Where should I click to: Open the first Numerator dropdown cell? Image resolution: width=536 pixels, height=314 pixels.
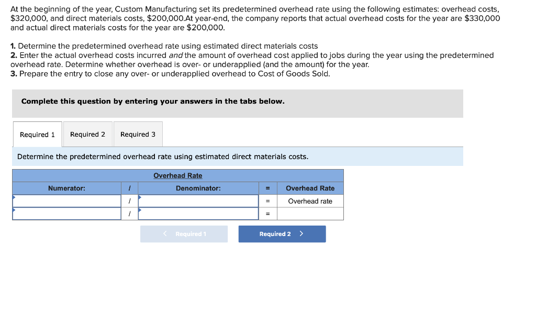[66, 201]
